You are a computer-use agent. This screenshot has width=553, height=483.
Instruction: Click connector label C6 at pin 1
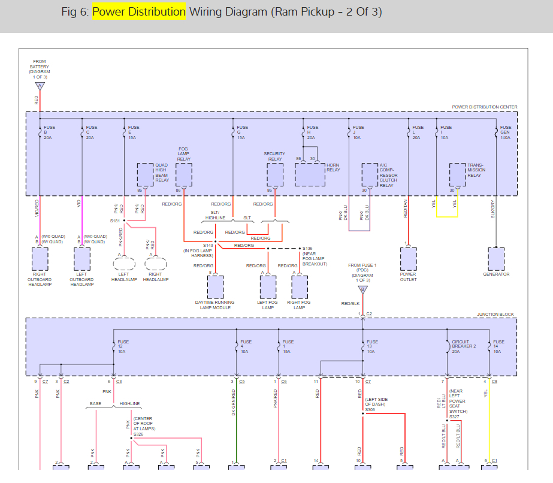284,381
